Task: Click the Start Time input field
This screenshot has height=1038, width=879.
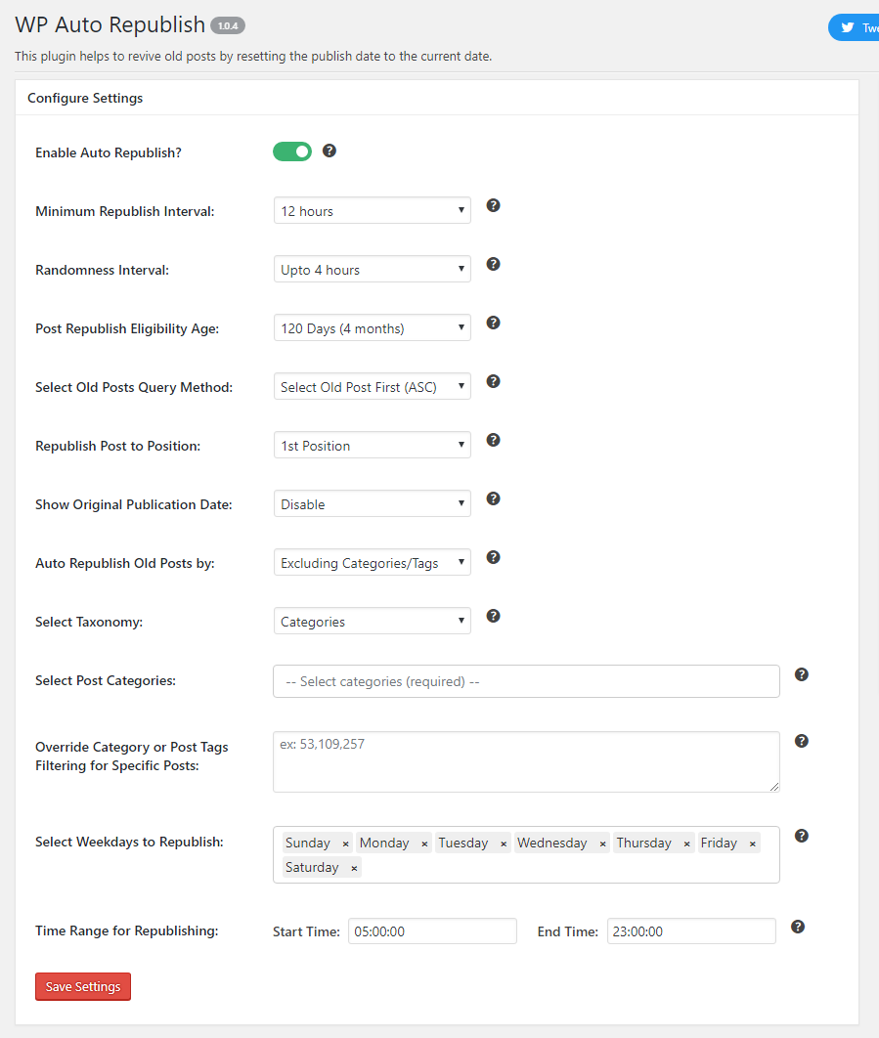Action: click(432, 931)
